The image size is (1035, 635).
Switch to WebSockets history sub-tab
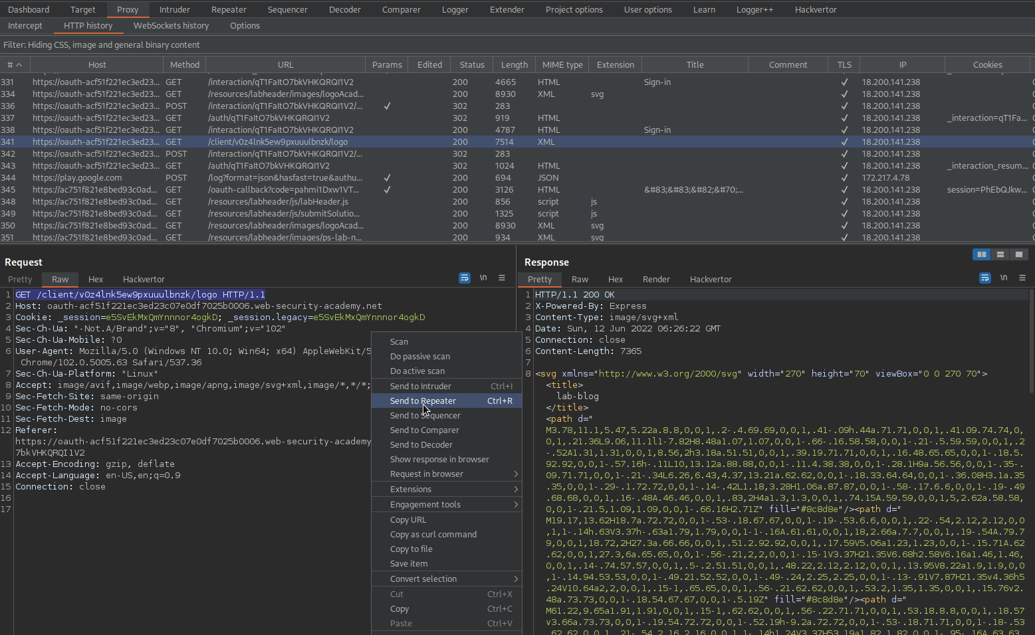coord(171,26)
